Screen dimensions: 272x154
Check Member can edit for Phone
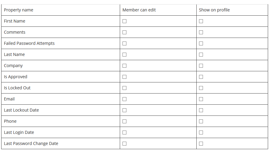(124, 121)
